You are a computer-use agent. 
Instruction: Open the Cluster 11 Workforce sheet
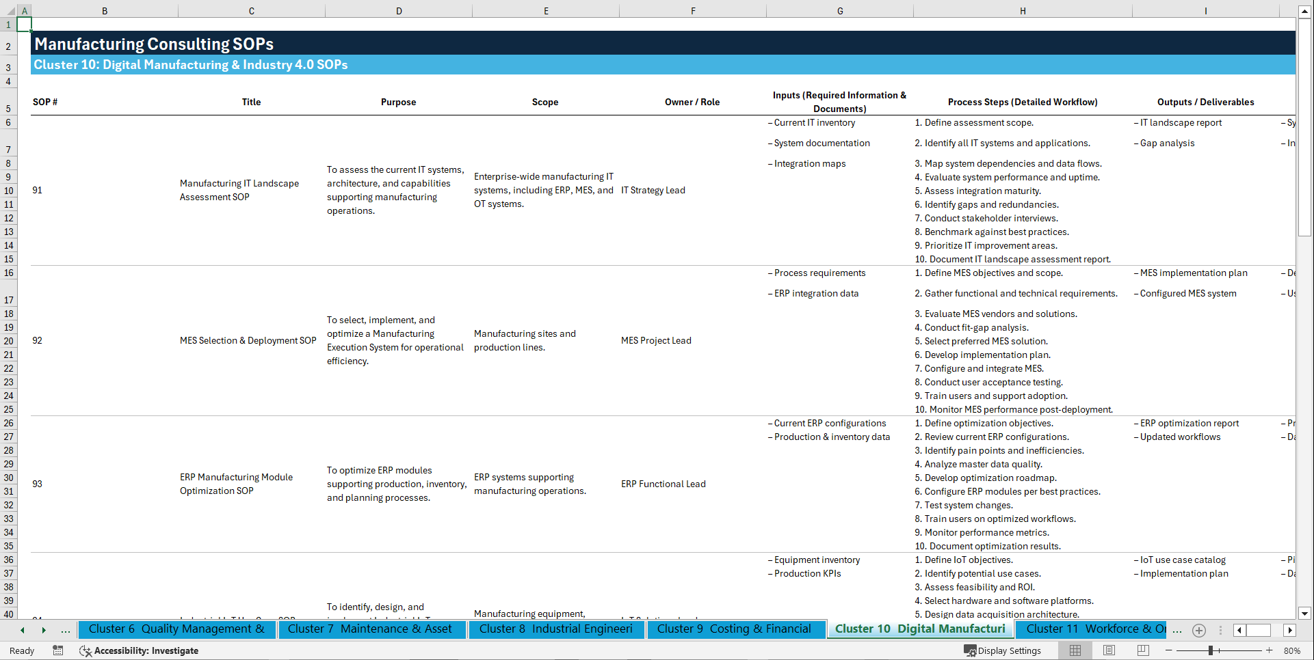tap(1090, 629)
